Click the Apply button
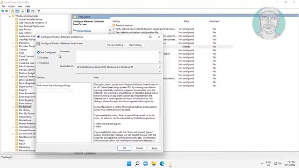299x168 pixels. click(x=155, y=148)
